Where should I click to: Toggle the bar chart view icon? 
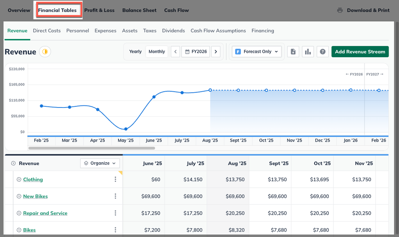coord(308,51)
